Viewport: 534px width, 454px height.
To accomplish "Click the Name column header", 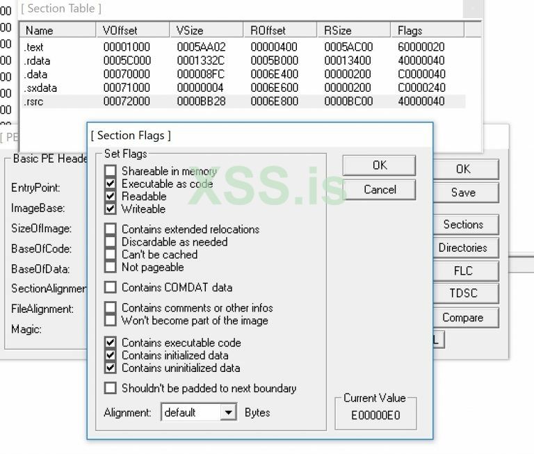I will point(58,31).
